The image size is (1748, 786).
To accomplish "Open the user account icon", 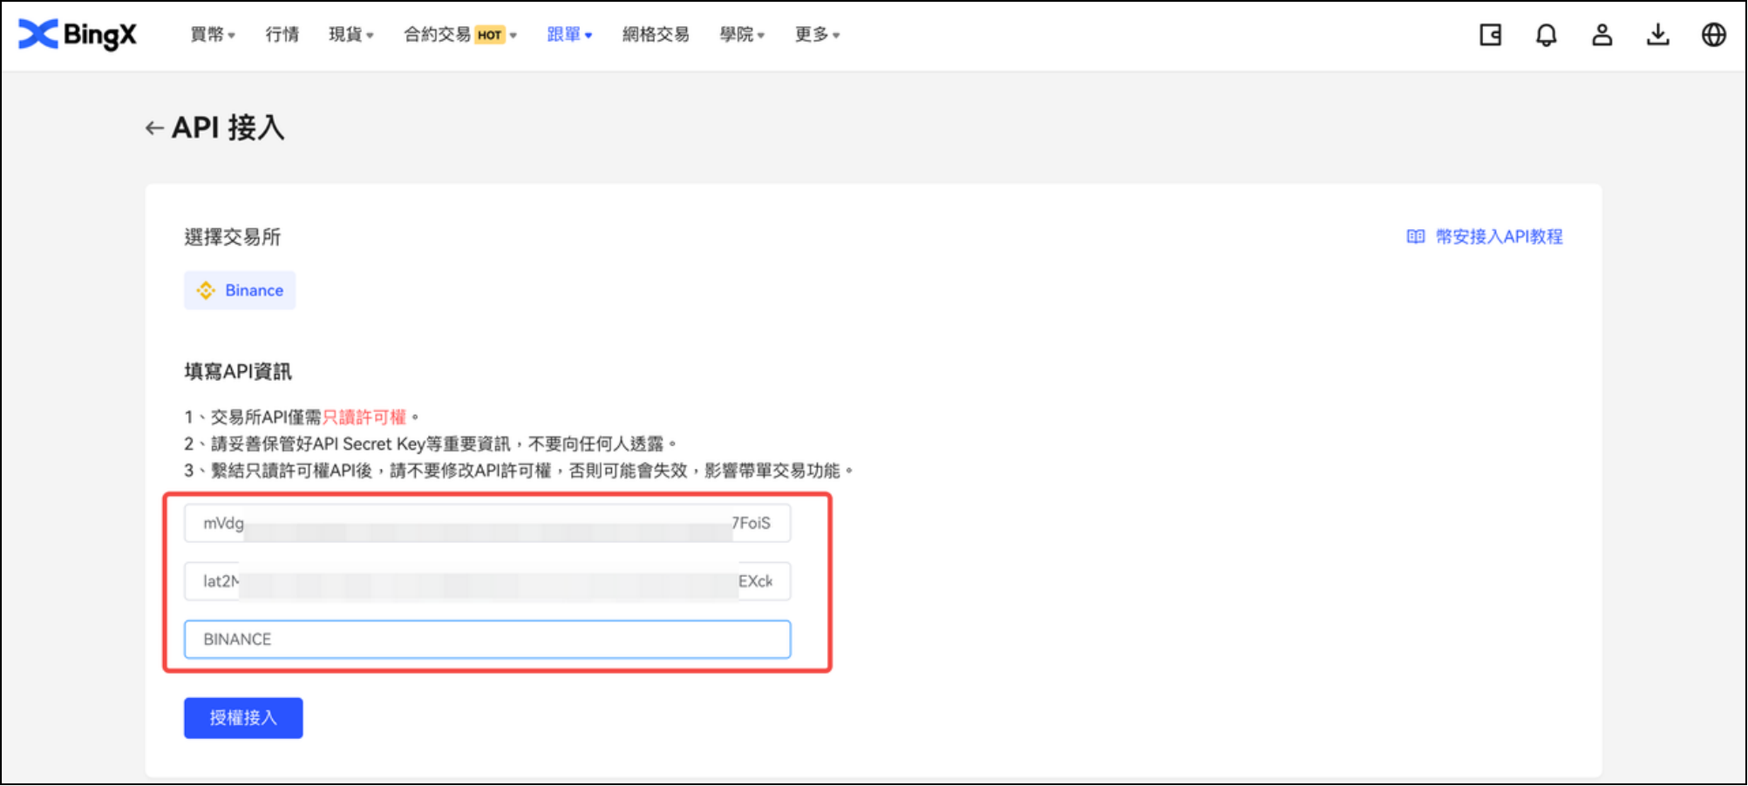I will point(1602,35).
